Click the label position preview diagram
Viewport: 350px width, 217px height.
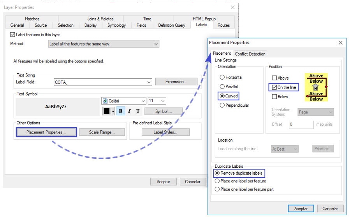[x=316, y=87]
